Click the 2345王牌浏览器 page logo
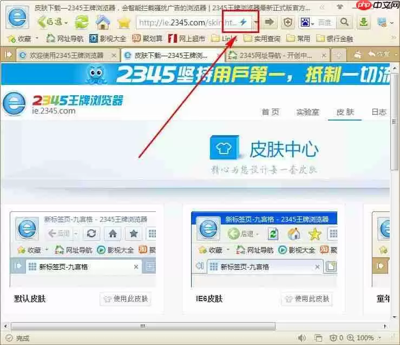400x345 pixels. pyautogui.click(x=63, y=104)
